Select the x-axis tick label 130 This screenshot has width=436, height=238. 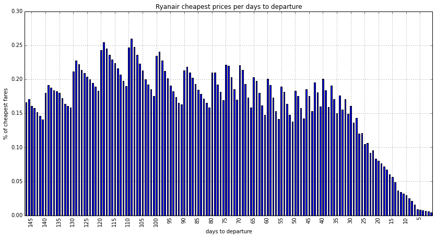click(x=72, y=222)
